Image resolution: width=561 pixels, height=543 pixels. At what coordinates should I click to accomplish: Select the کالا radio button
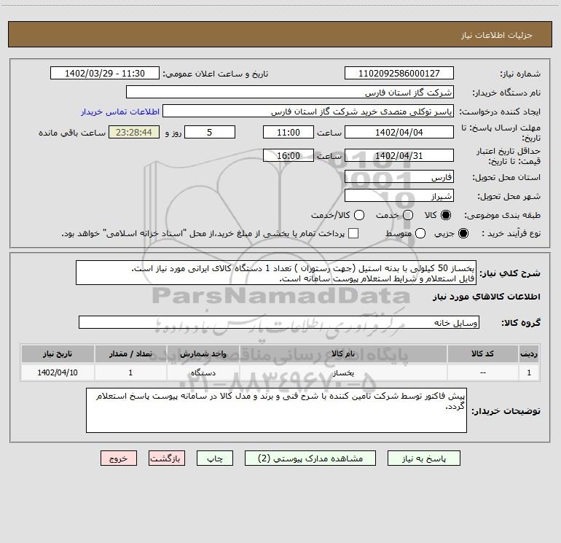pos(446,215)
